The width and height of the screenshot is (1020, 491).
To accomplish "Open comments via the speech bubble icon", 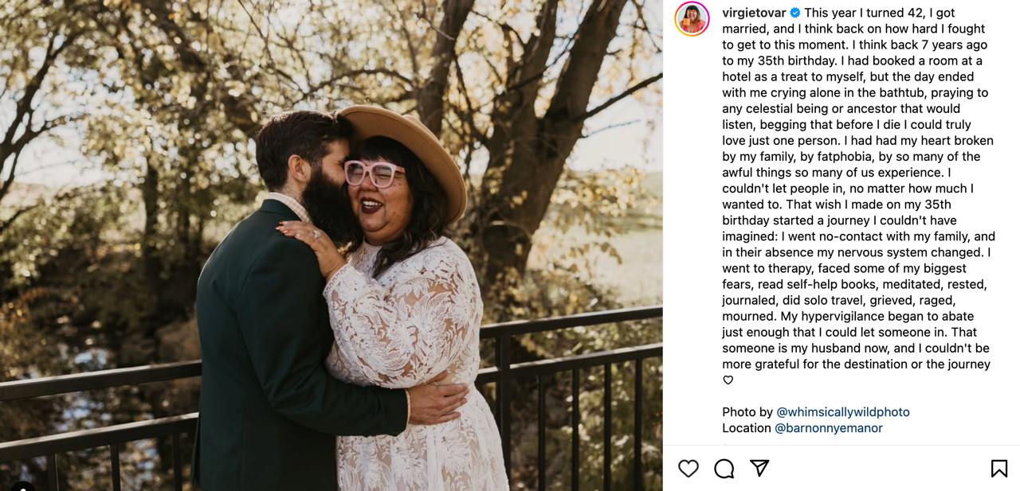I will click(724, 469).
